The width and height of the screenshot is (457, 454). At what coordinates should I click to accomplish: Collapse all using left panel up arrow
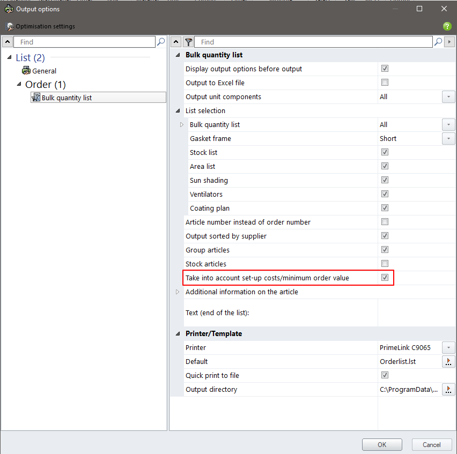coord(8,42)
